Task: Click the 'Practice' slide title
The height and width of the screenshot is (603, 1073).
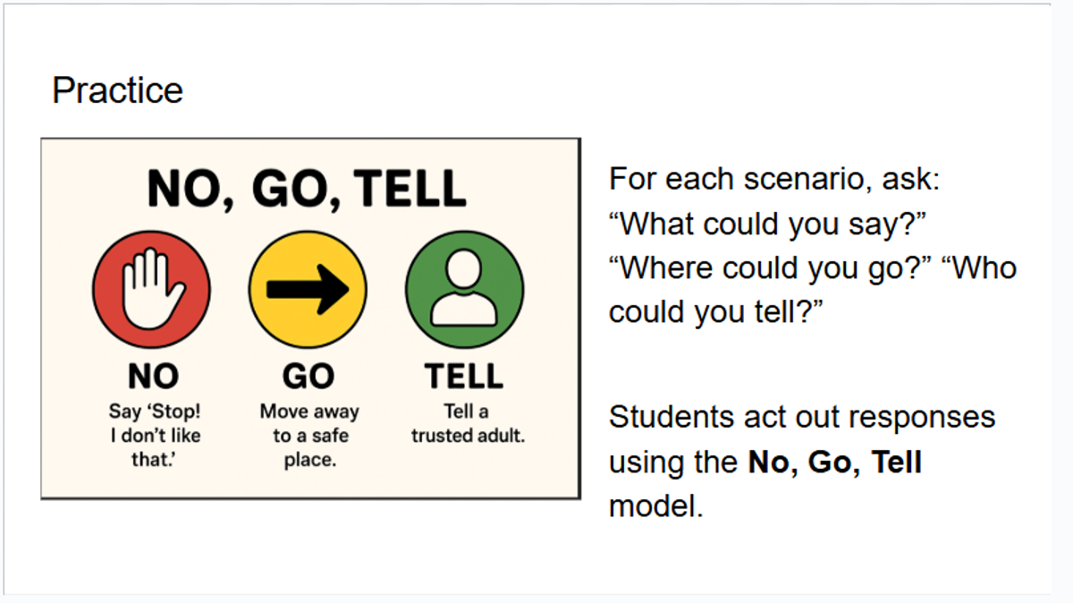Action: click(x=117, y=90)
